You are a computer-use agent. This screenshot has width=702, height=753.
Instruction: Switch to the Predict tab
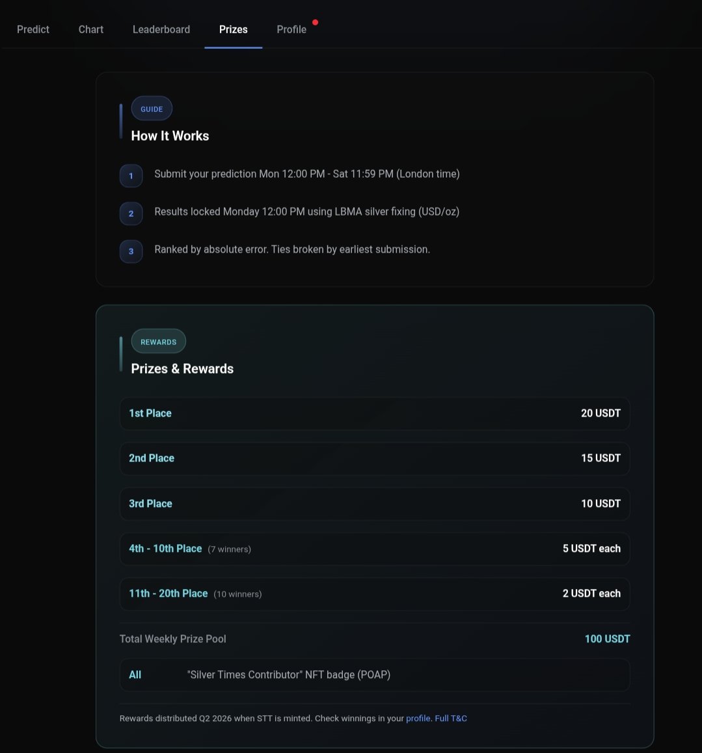pyautogui.click(x=33, y=29)
